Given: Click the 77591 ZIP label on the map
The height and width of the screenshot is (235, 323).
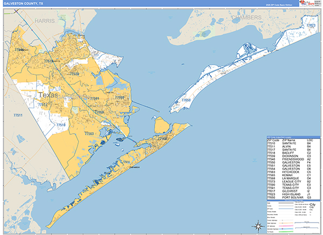Looking at the screenshot, I should click(x=95, y=99).
